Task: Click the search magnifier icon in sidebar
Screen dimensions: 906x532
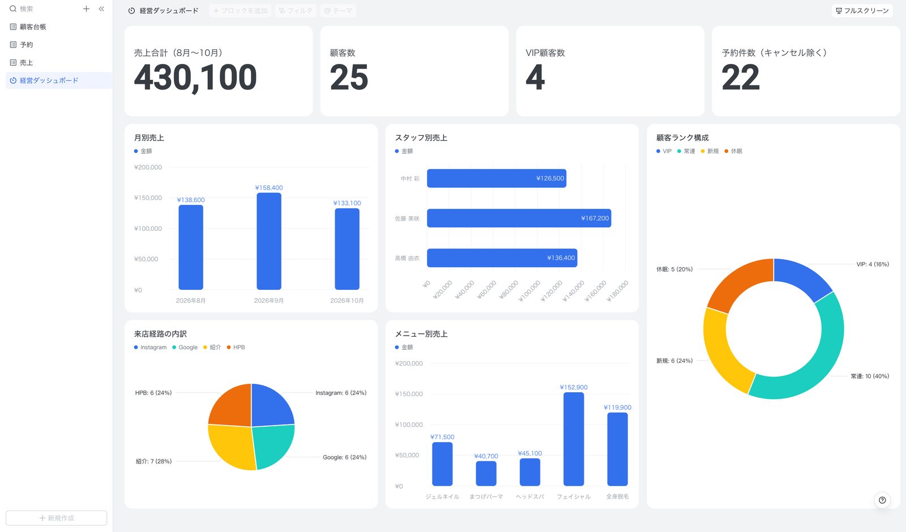Action: 13,9
